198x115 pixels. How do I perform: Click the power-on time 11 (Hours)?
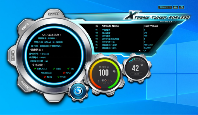click(44, 54)
